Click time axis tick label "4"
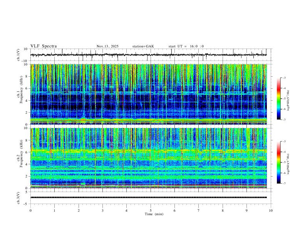305x236 pixels. click(x=126, y=211)
